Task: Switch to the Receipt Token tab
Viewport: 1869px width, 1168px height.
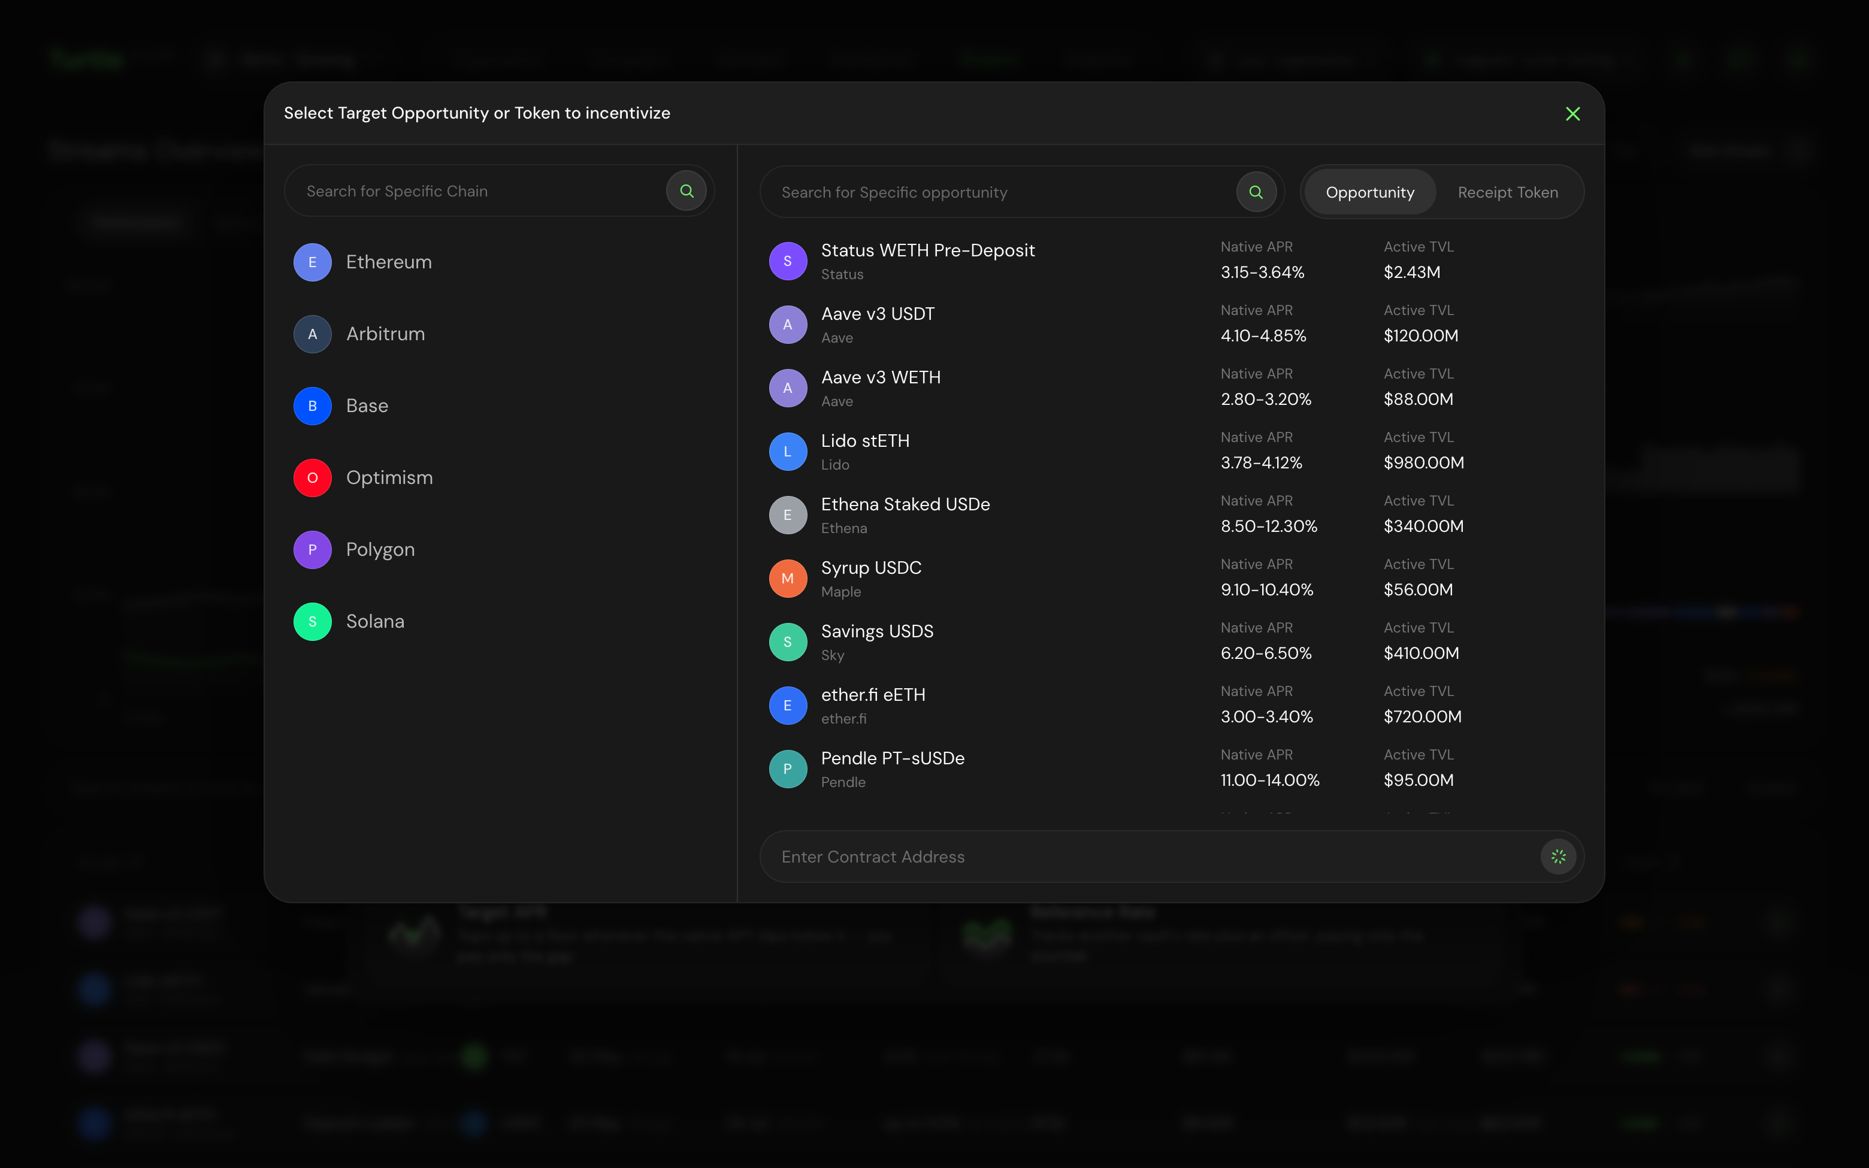Action: click(1508, 192)
